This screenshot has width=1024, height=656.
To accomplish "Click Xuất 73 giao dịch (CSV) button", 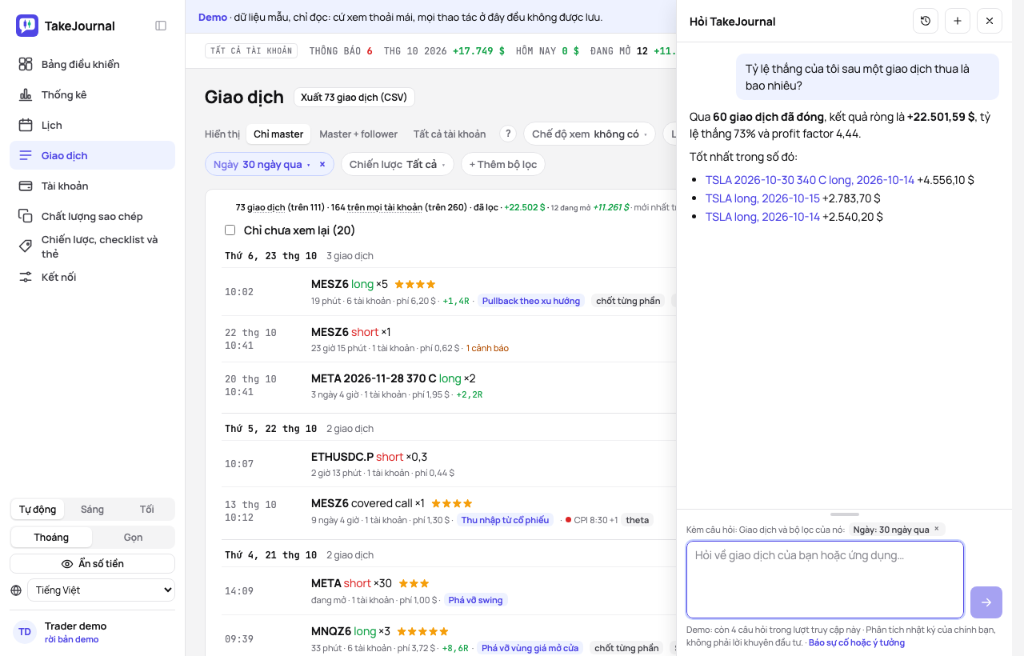I will point(354,98).
